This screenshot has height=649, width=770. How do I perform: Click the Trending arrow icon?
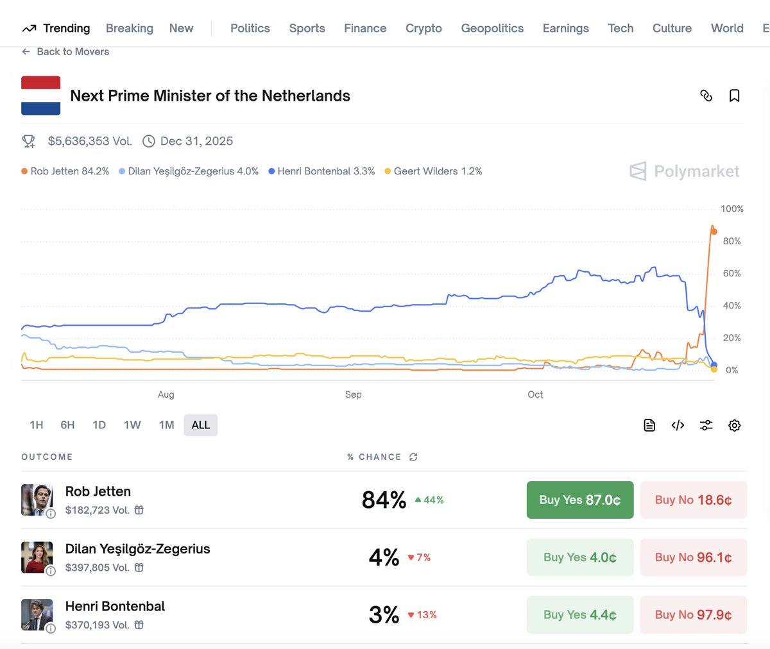(x=28, y=28)
